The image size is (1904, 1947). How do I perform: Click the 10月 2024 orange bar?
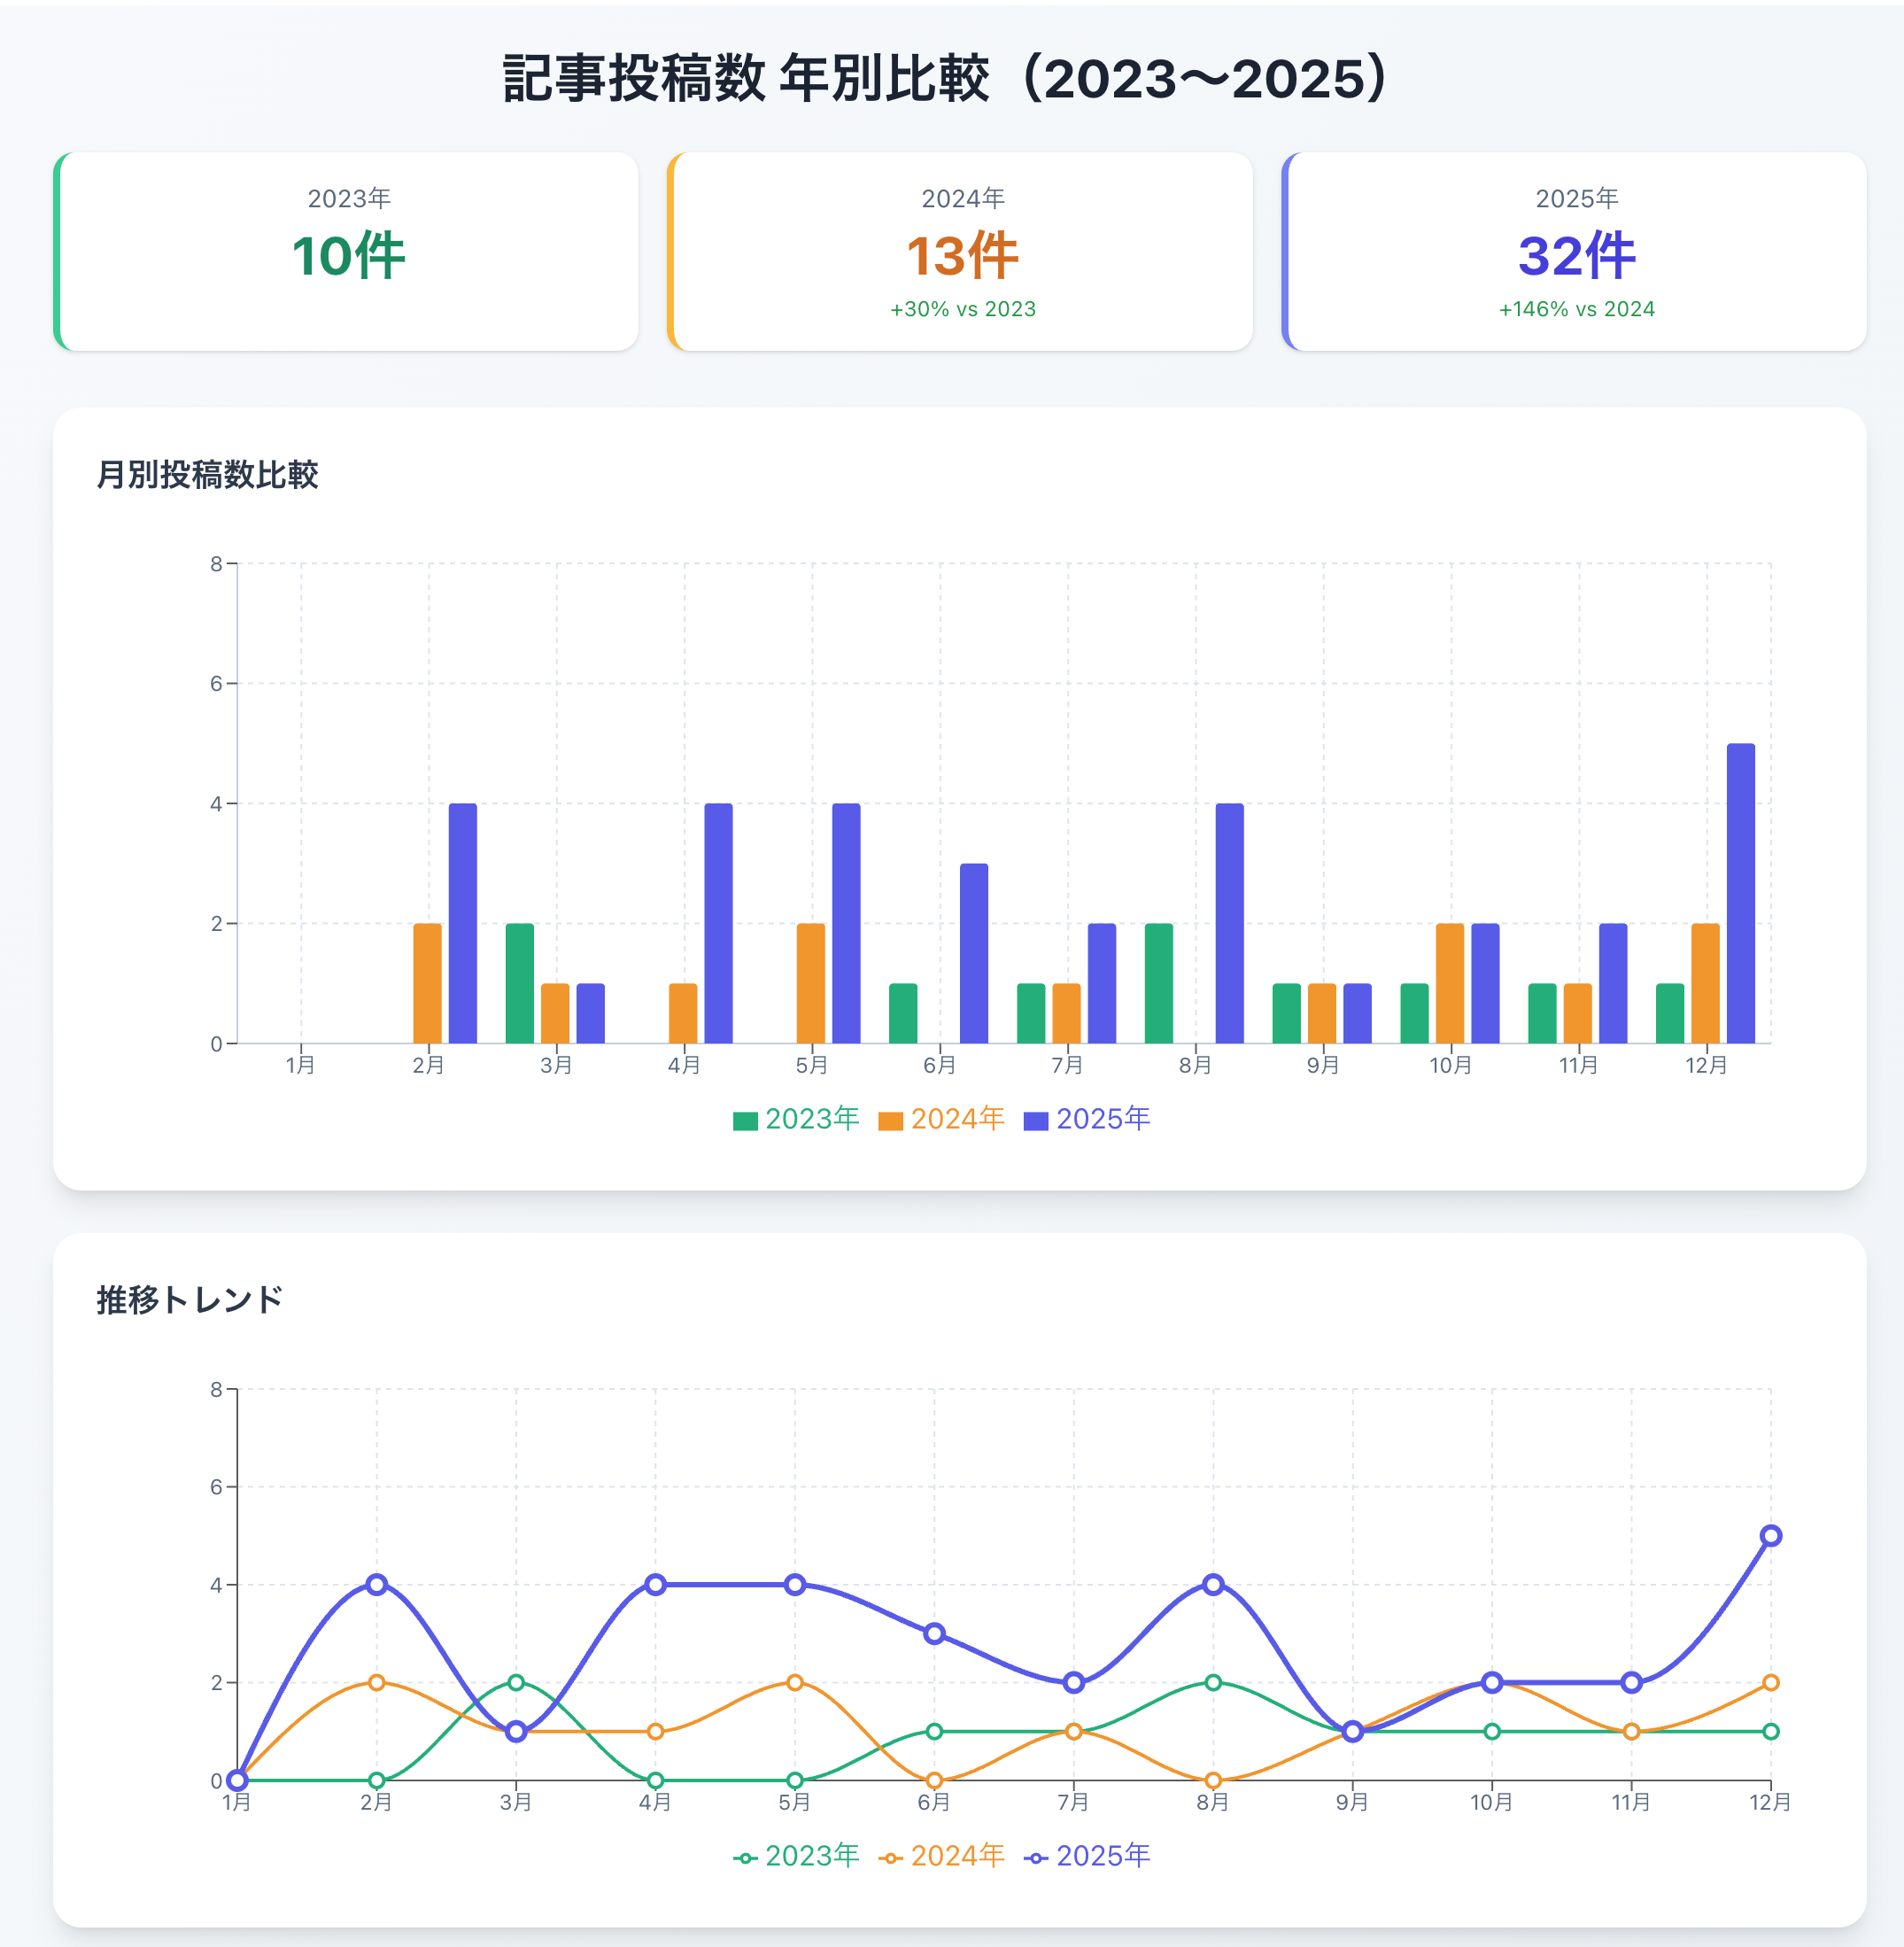click(x=1449, y=983)
